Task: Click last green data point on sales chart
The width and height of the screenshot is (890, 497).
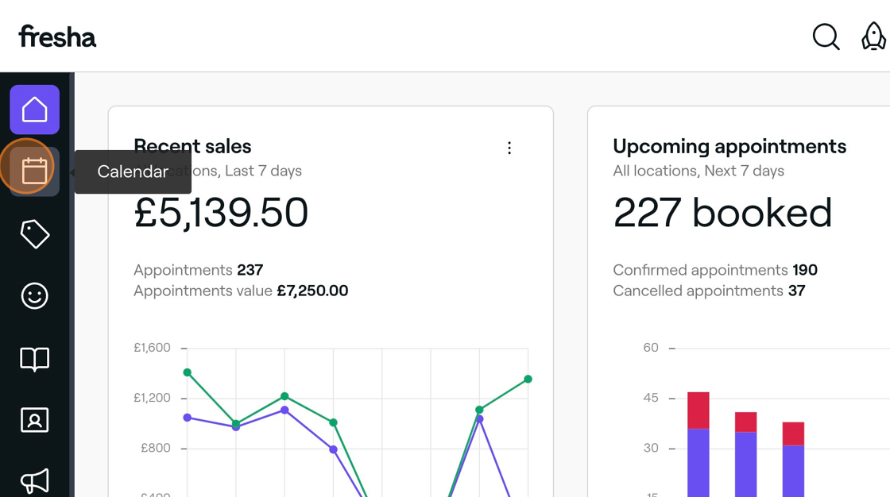Action: coord(528,379)
